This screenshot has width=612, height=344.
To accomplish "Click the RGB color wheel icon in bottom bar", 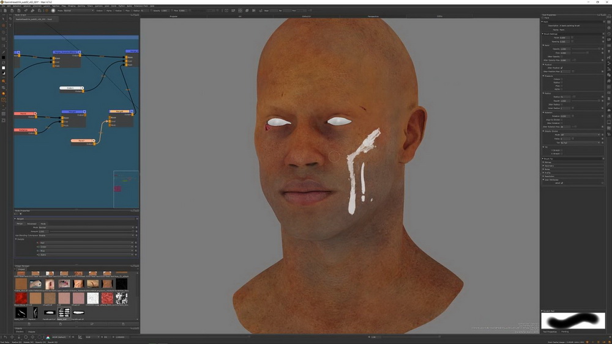I will (48, 337).
